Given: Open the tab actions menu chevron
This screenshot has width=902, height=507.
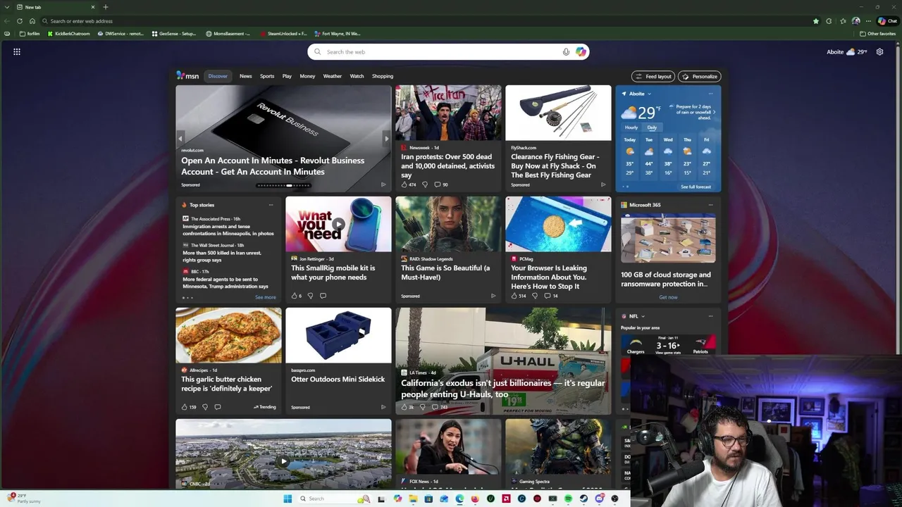Looking at the screenshot, I should 6,7.
